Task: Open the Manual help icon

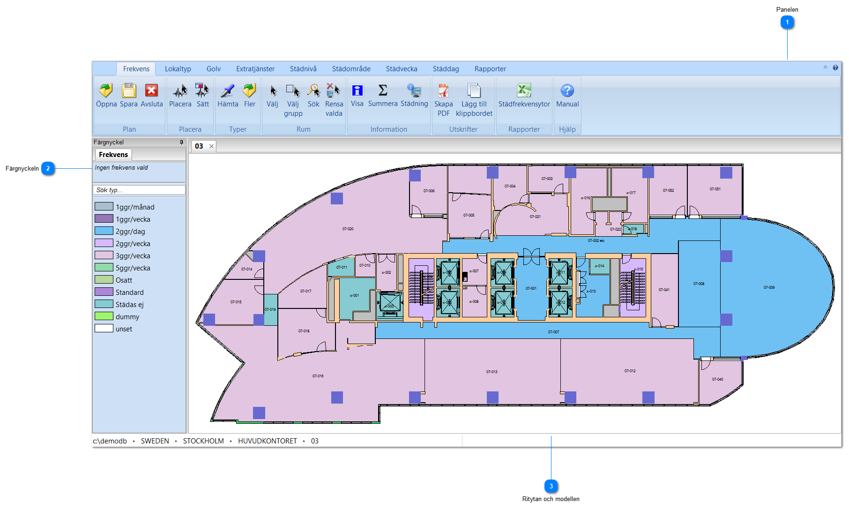Action: click(567, 91)
